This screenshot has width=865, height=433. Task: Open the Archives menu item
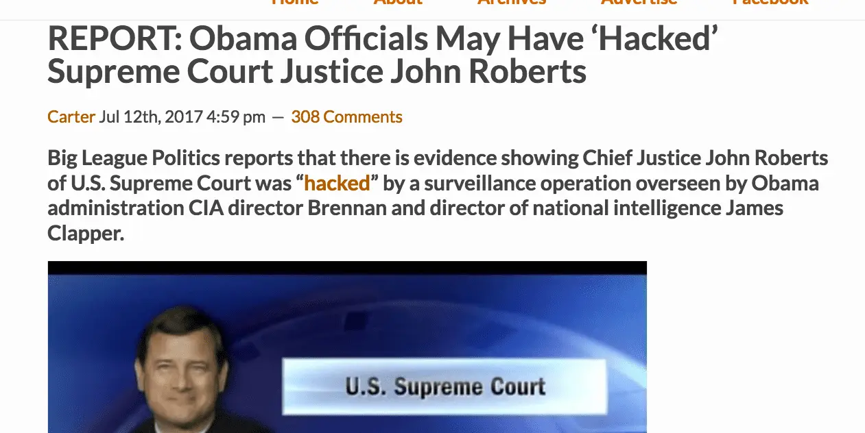click(512, 3)
